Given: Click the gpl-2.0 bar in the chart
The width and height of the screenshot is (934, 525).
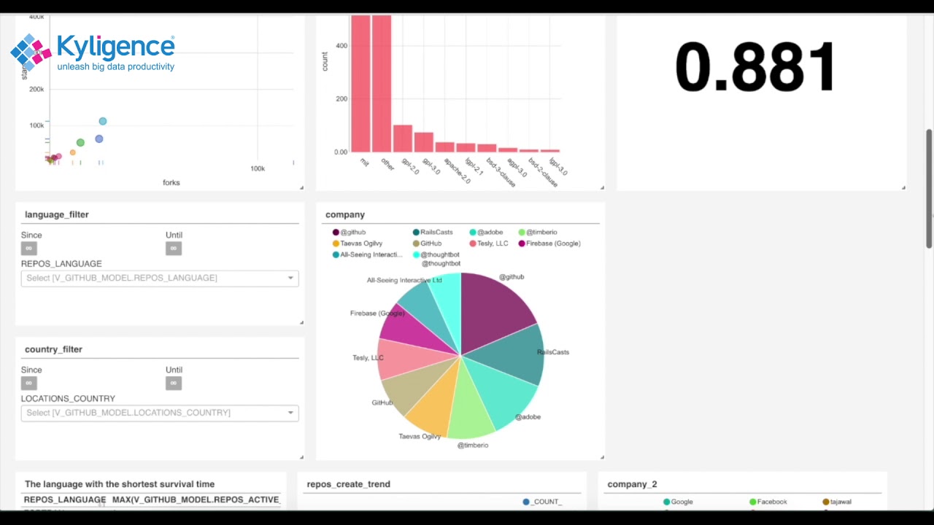Looking at the screenshot, I should point(403,138).
